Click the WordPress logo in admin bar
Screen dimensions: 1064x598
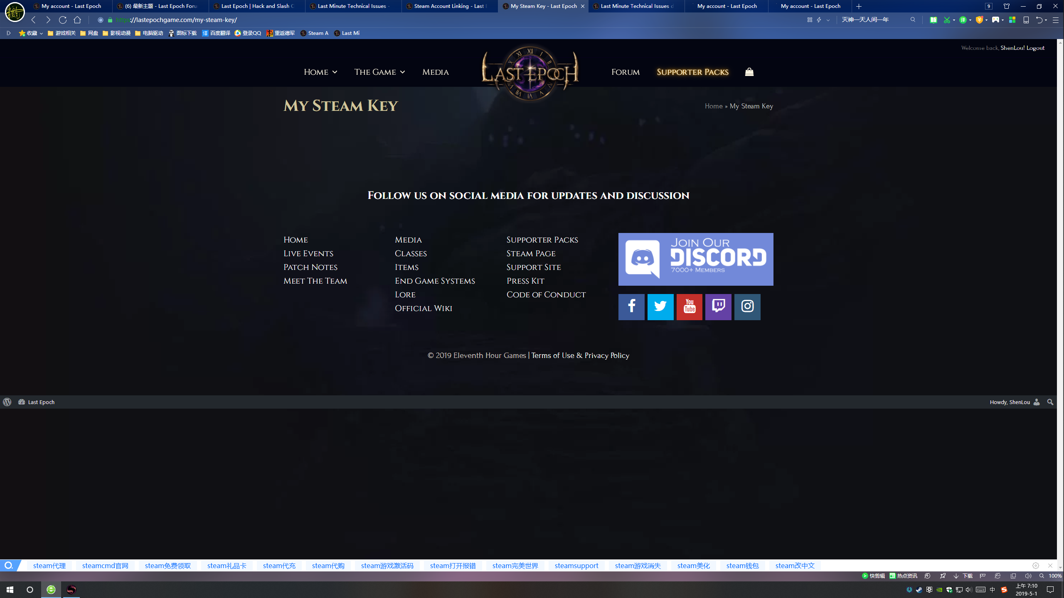tap(7, 402)
